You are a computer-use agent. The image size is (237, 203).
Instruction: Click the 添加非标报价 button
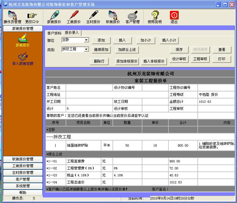point(127,61)
